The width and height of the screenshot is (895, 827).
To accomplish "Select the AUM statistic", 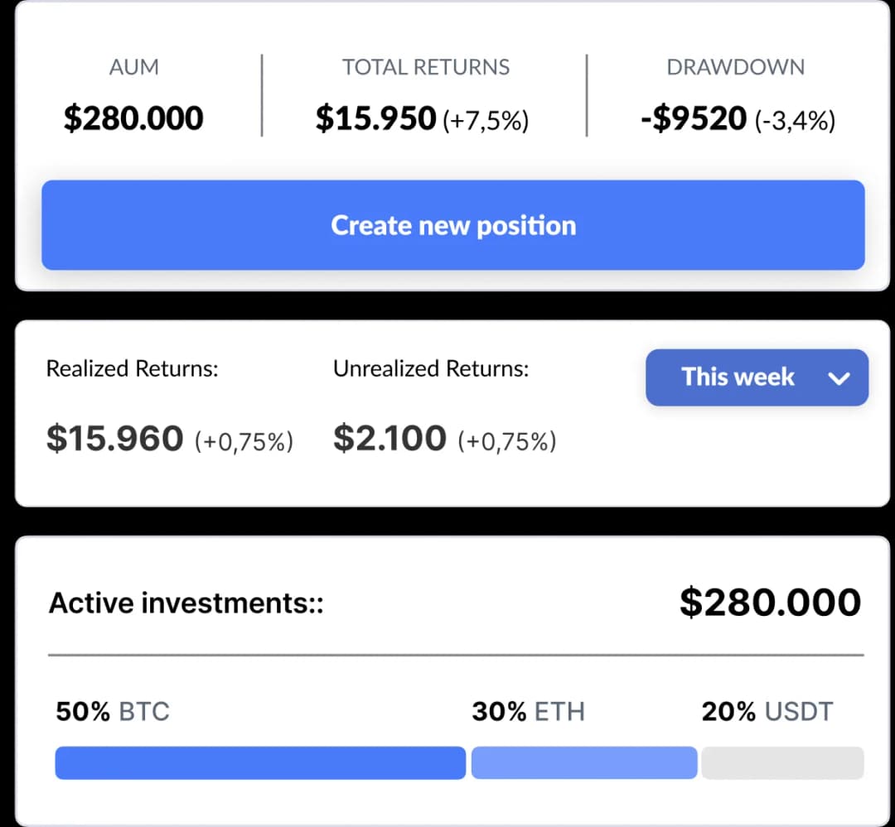I will point(133,118).
